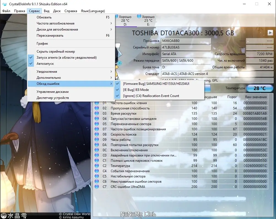Click status orb for attribute C2 Температура
The width and height of the screenshot is (276, 219).
[97, 166]
